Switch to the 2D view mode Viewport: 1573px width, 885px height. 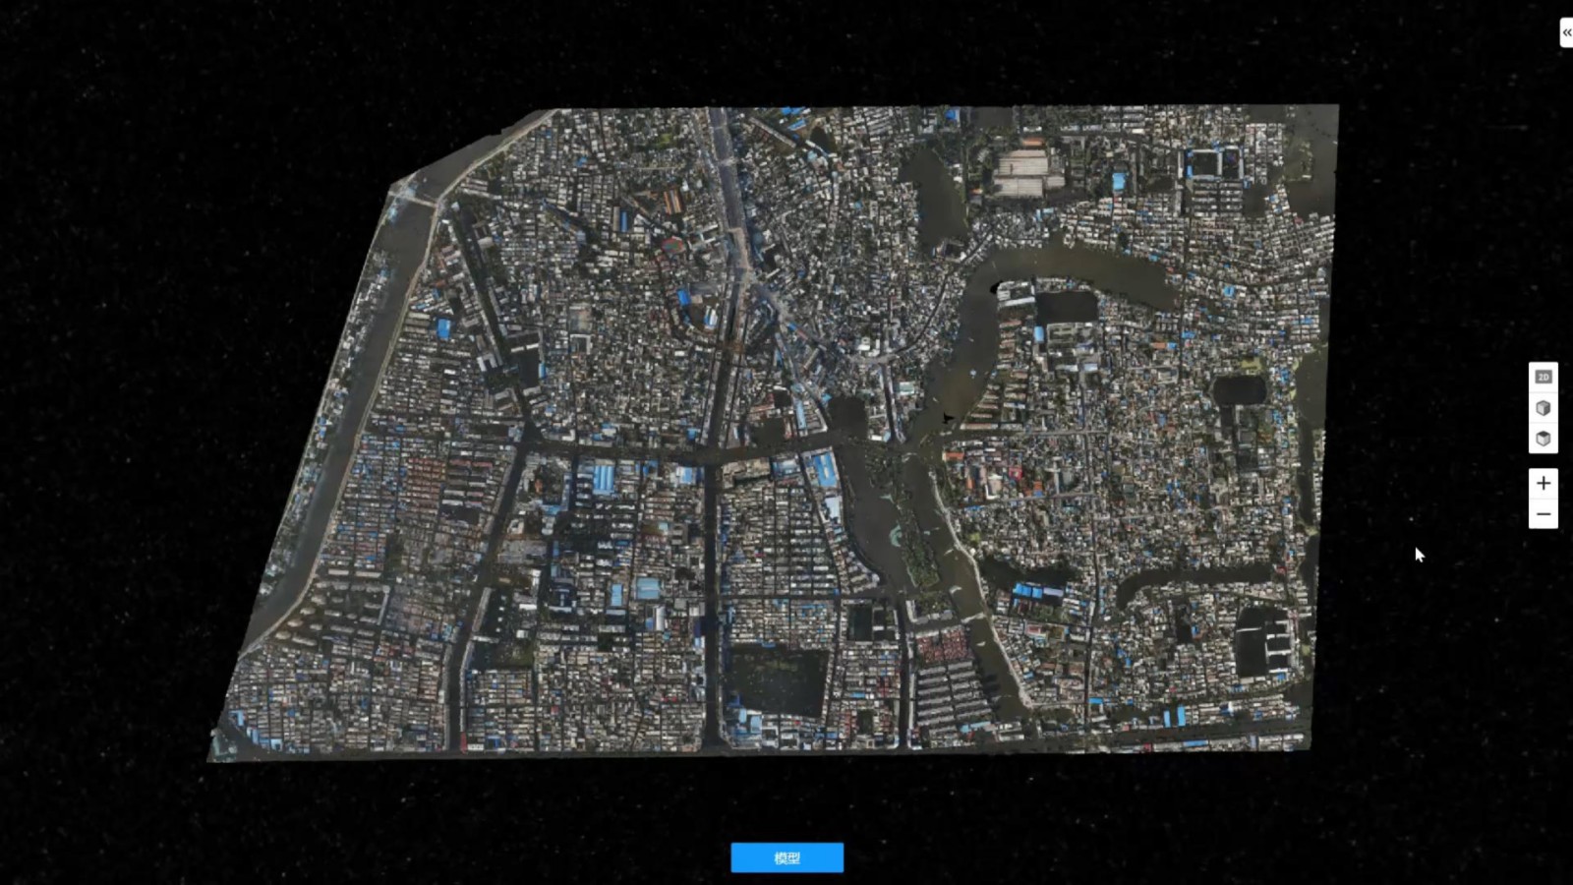coord(1543,377)
